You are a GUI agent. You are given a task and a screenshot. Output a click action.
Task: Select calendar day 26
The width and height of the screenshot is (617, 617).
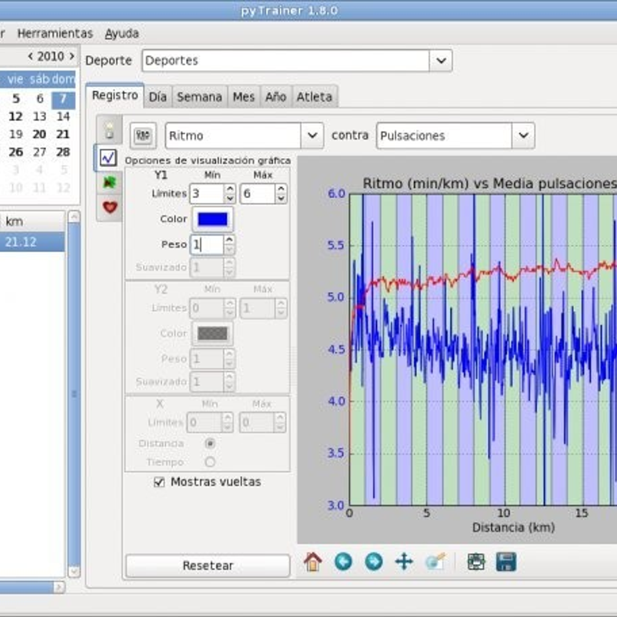tap(16, 152)
